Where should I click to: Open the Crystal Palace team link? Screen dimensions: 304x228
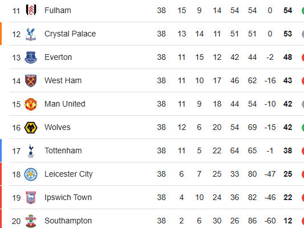[70, 34]
